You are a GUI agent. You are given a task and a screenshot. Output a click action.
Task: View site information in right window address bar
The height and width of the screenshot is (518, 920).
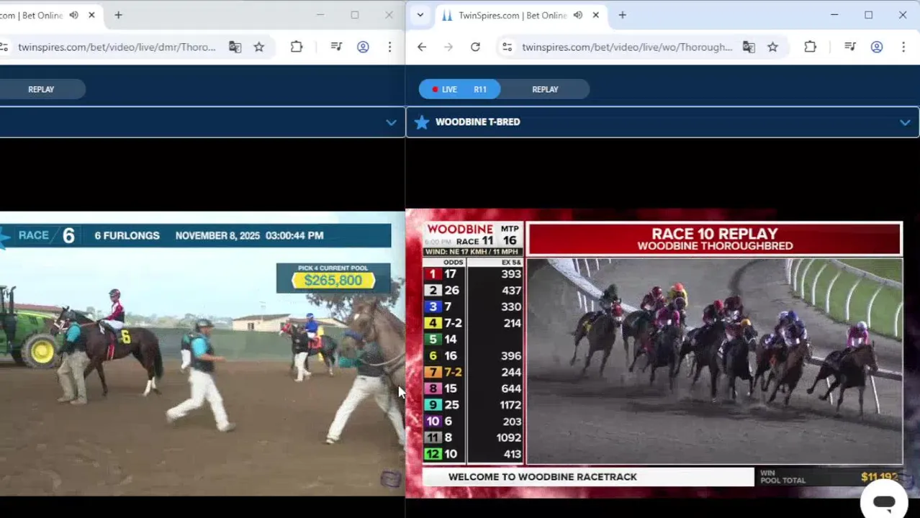point(508,47)
